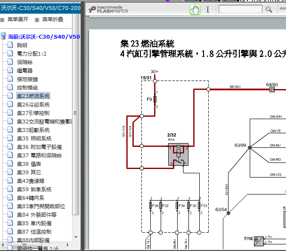Screen dimensions: 286x251
Task: Open 集38 儀表 entry
Action: (29, 164)
